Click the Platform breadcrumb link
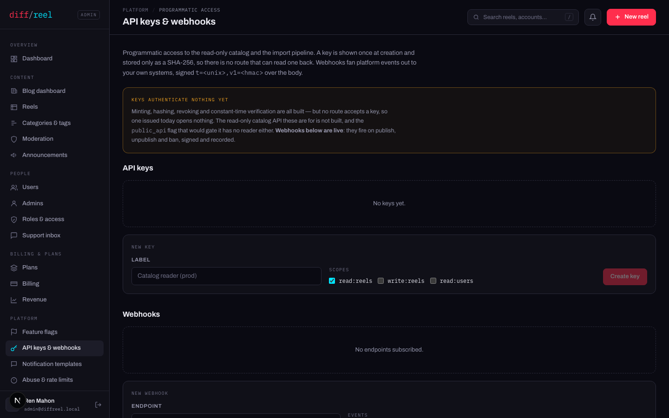Image resolution: width=669 pixels, height=418 pixels. coord(136,10)
